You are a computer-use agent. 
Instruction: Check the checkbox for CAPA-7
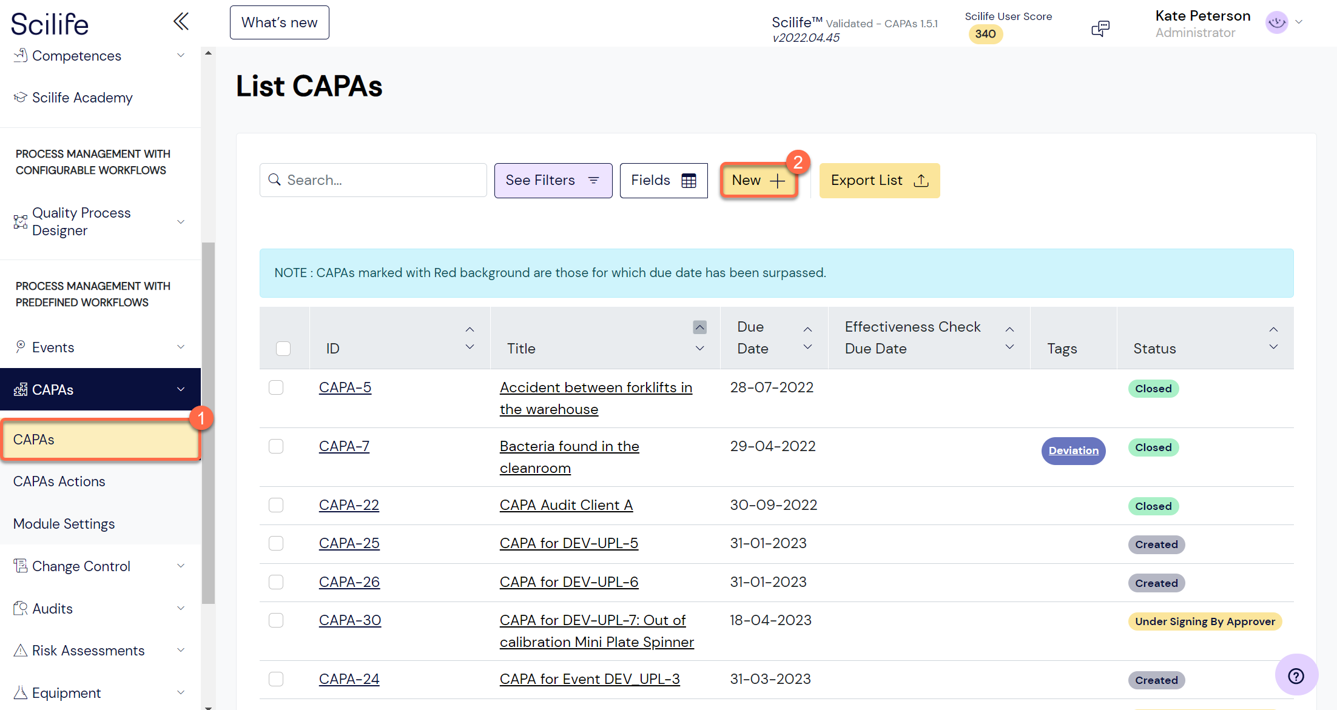276,446
